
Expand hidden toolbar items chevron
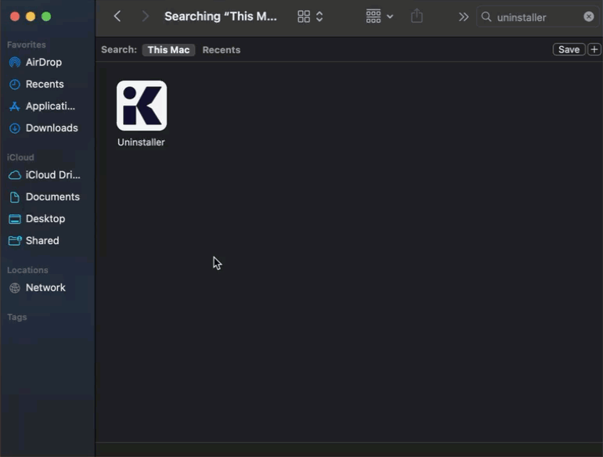point(463,16)
